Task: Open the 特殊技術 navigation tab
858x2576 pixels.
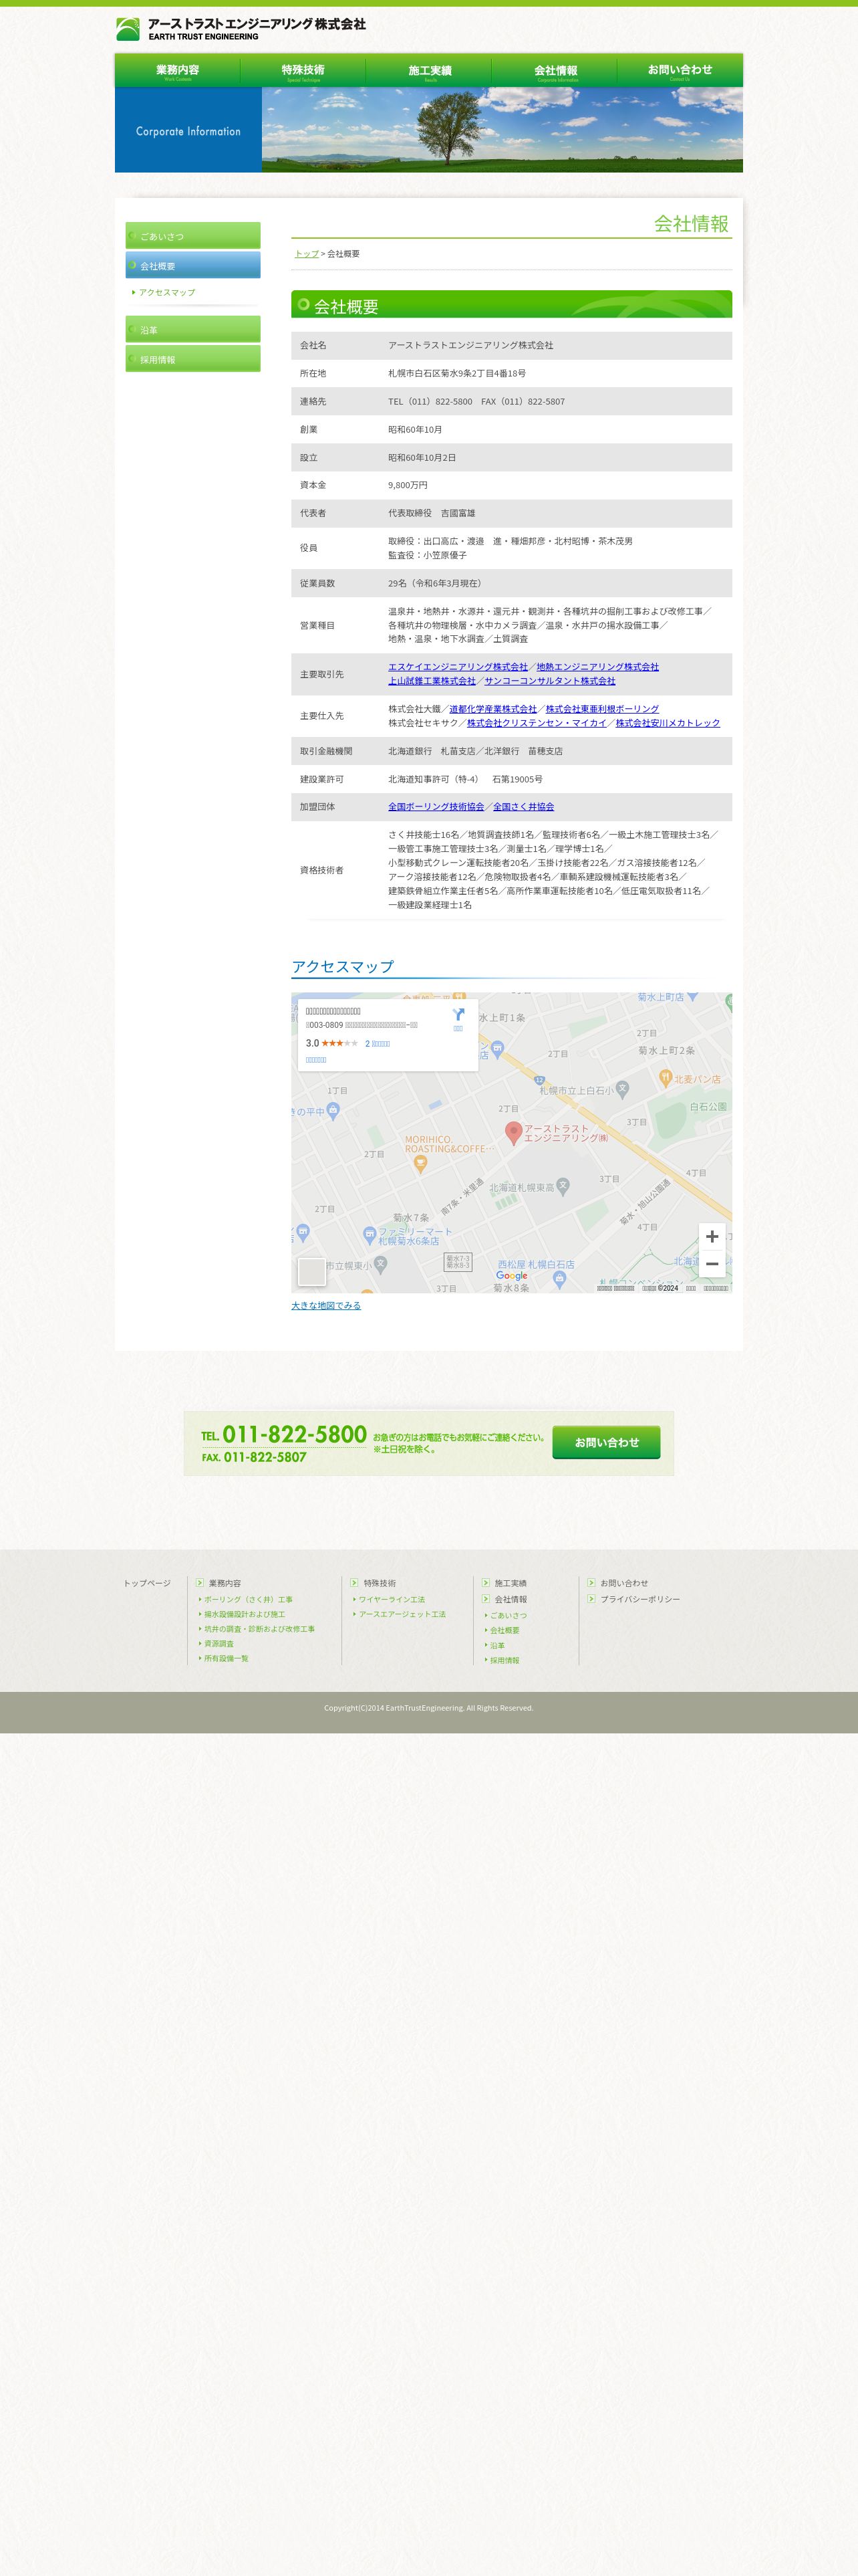Action: [303, 71]
